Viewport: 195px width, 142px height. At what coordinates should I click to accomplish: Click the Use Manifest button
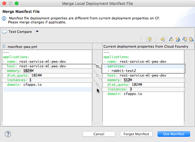174,134
